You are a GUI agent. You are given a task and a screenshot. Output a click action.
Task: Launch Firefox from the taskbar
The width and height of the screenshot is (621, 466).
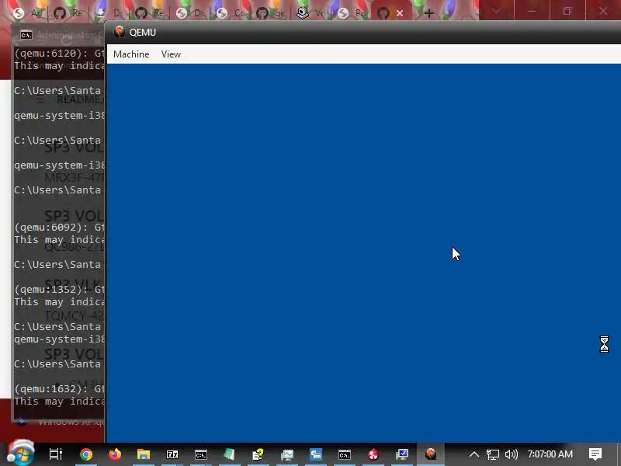tap(115, 454)
